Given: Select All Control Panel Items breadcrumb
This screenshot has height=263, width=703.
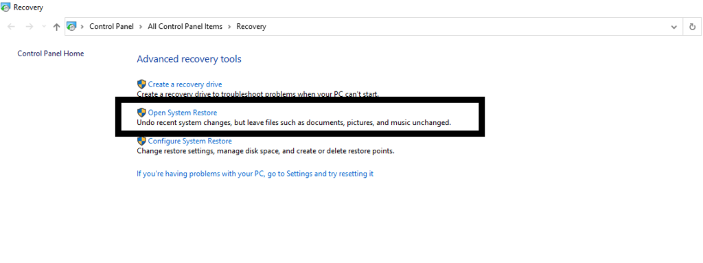Looking at the screenshot, I should [x=185, y=27].
